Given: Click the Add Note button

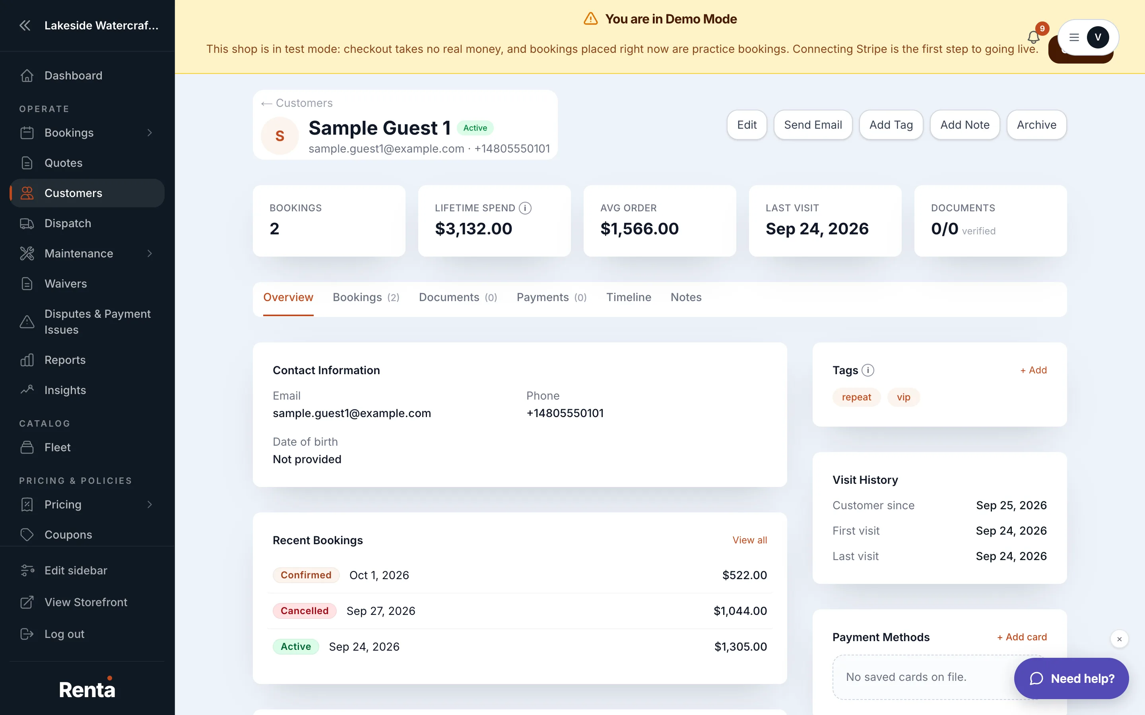Looking at the screenshot, I should [965, 125].
